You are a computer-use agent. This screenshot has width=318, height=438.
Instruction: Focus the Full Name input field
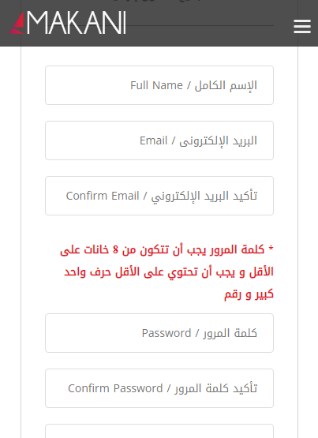click(x=159, y=85)
